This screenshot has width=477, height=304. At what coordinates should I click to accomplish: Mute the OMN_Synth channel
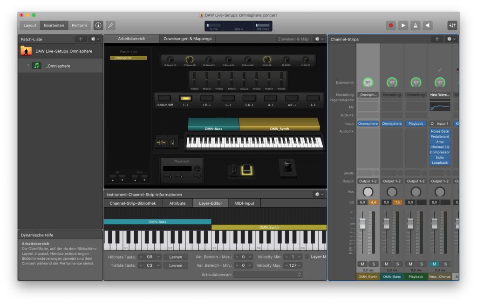pyautogui.click(x=362, y=264)
